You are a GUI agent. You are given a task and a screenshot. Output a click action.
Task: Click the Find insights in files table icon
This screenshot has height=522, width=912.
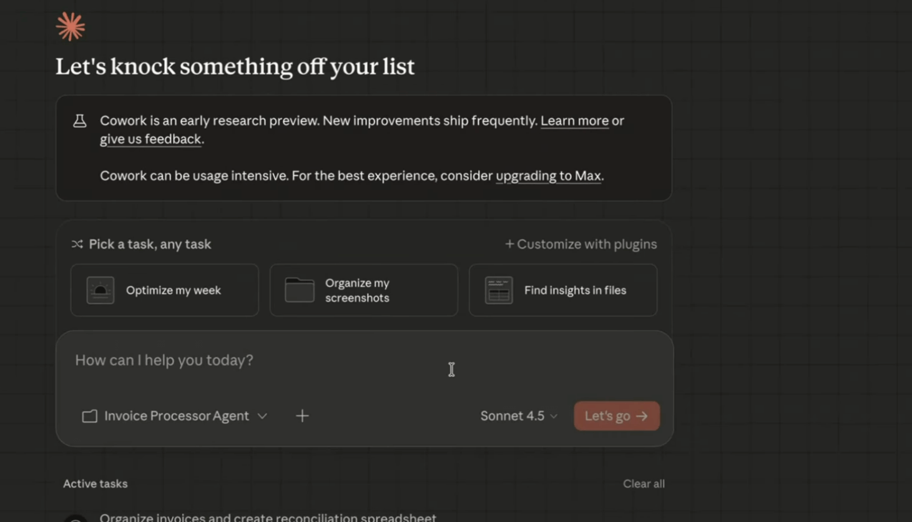click(x=499, y=290)
